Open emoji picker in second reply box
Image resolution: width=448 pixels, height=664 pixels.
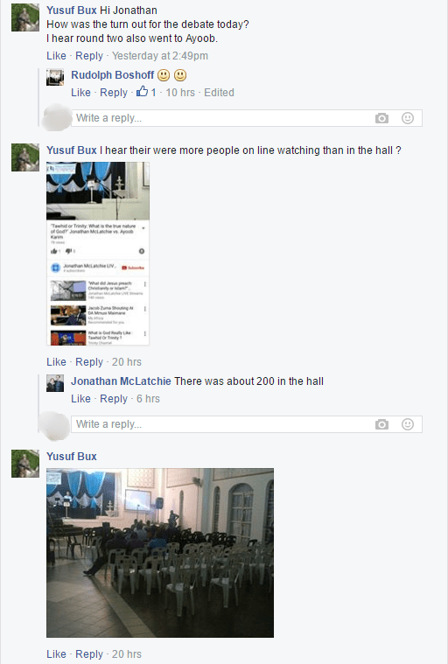click(x=408, y=424)
